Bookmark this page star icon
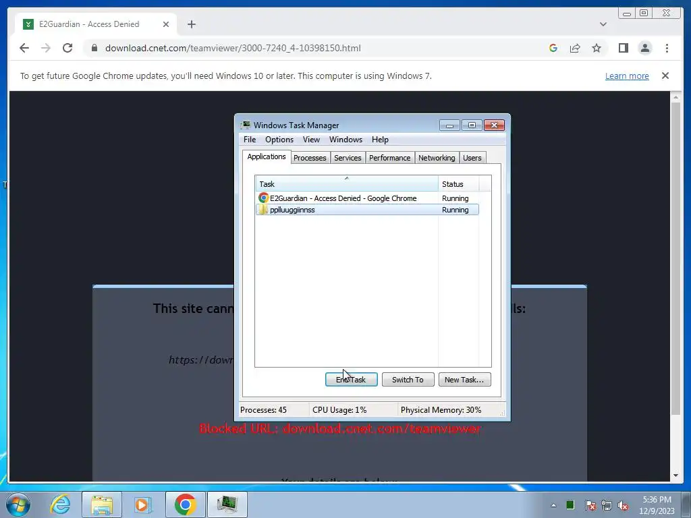 597,48
